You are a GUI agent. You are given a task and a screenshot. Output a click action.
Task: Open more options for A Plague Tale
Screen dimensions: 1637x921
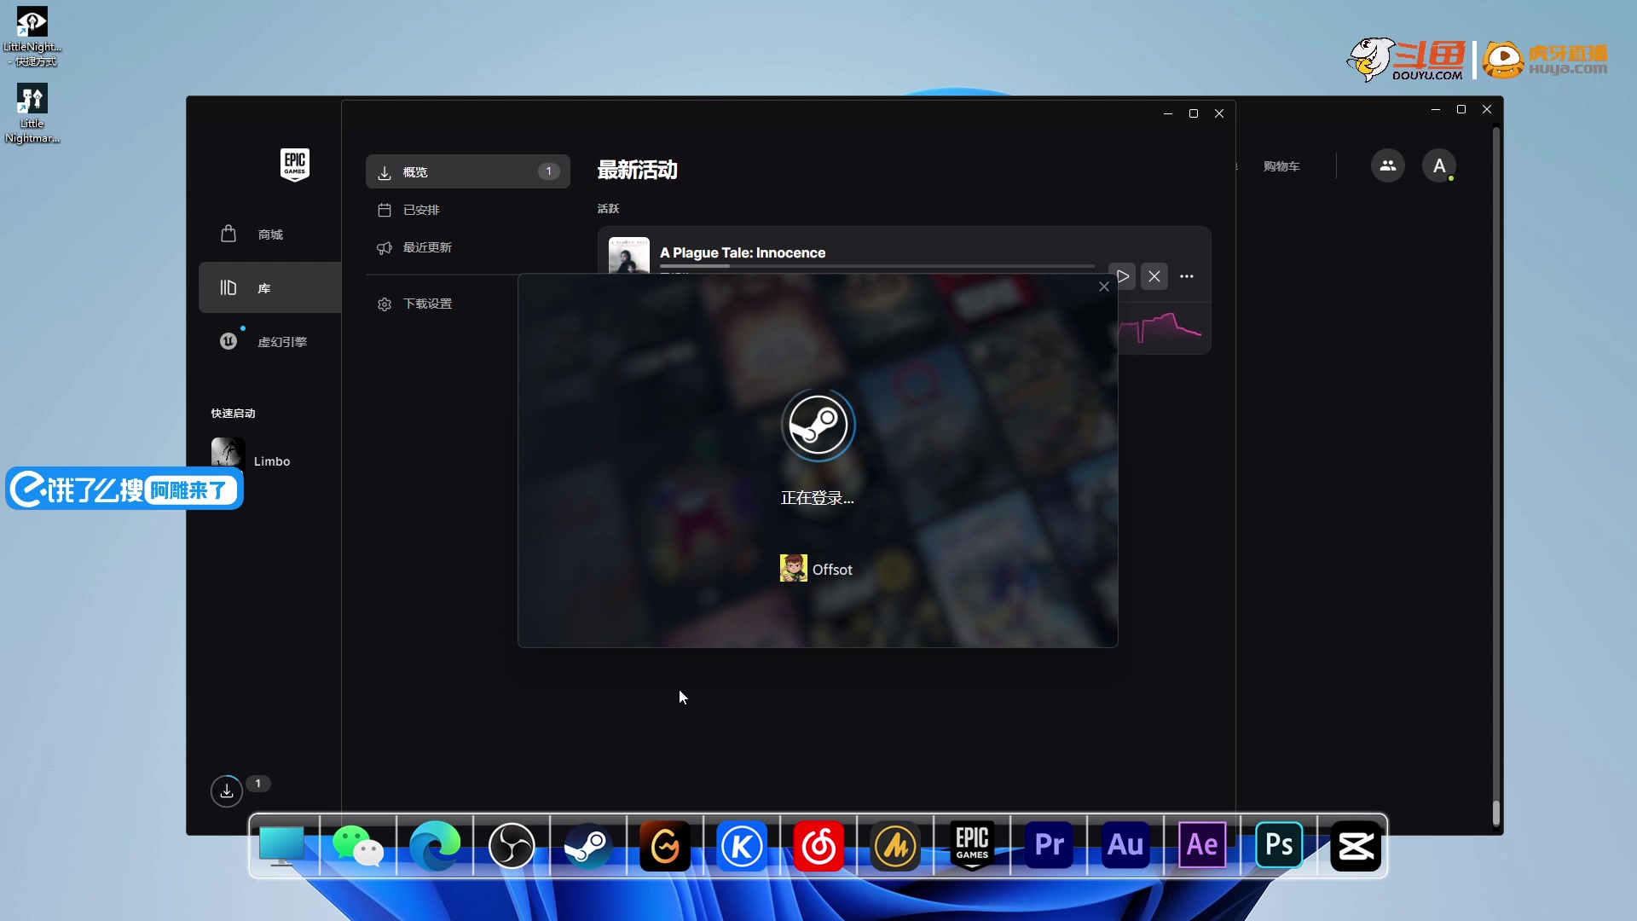click(1187, 276)
